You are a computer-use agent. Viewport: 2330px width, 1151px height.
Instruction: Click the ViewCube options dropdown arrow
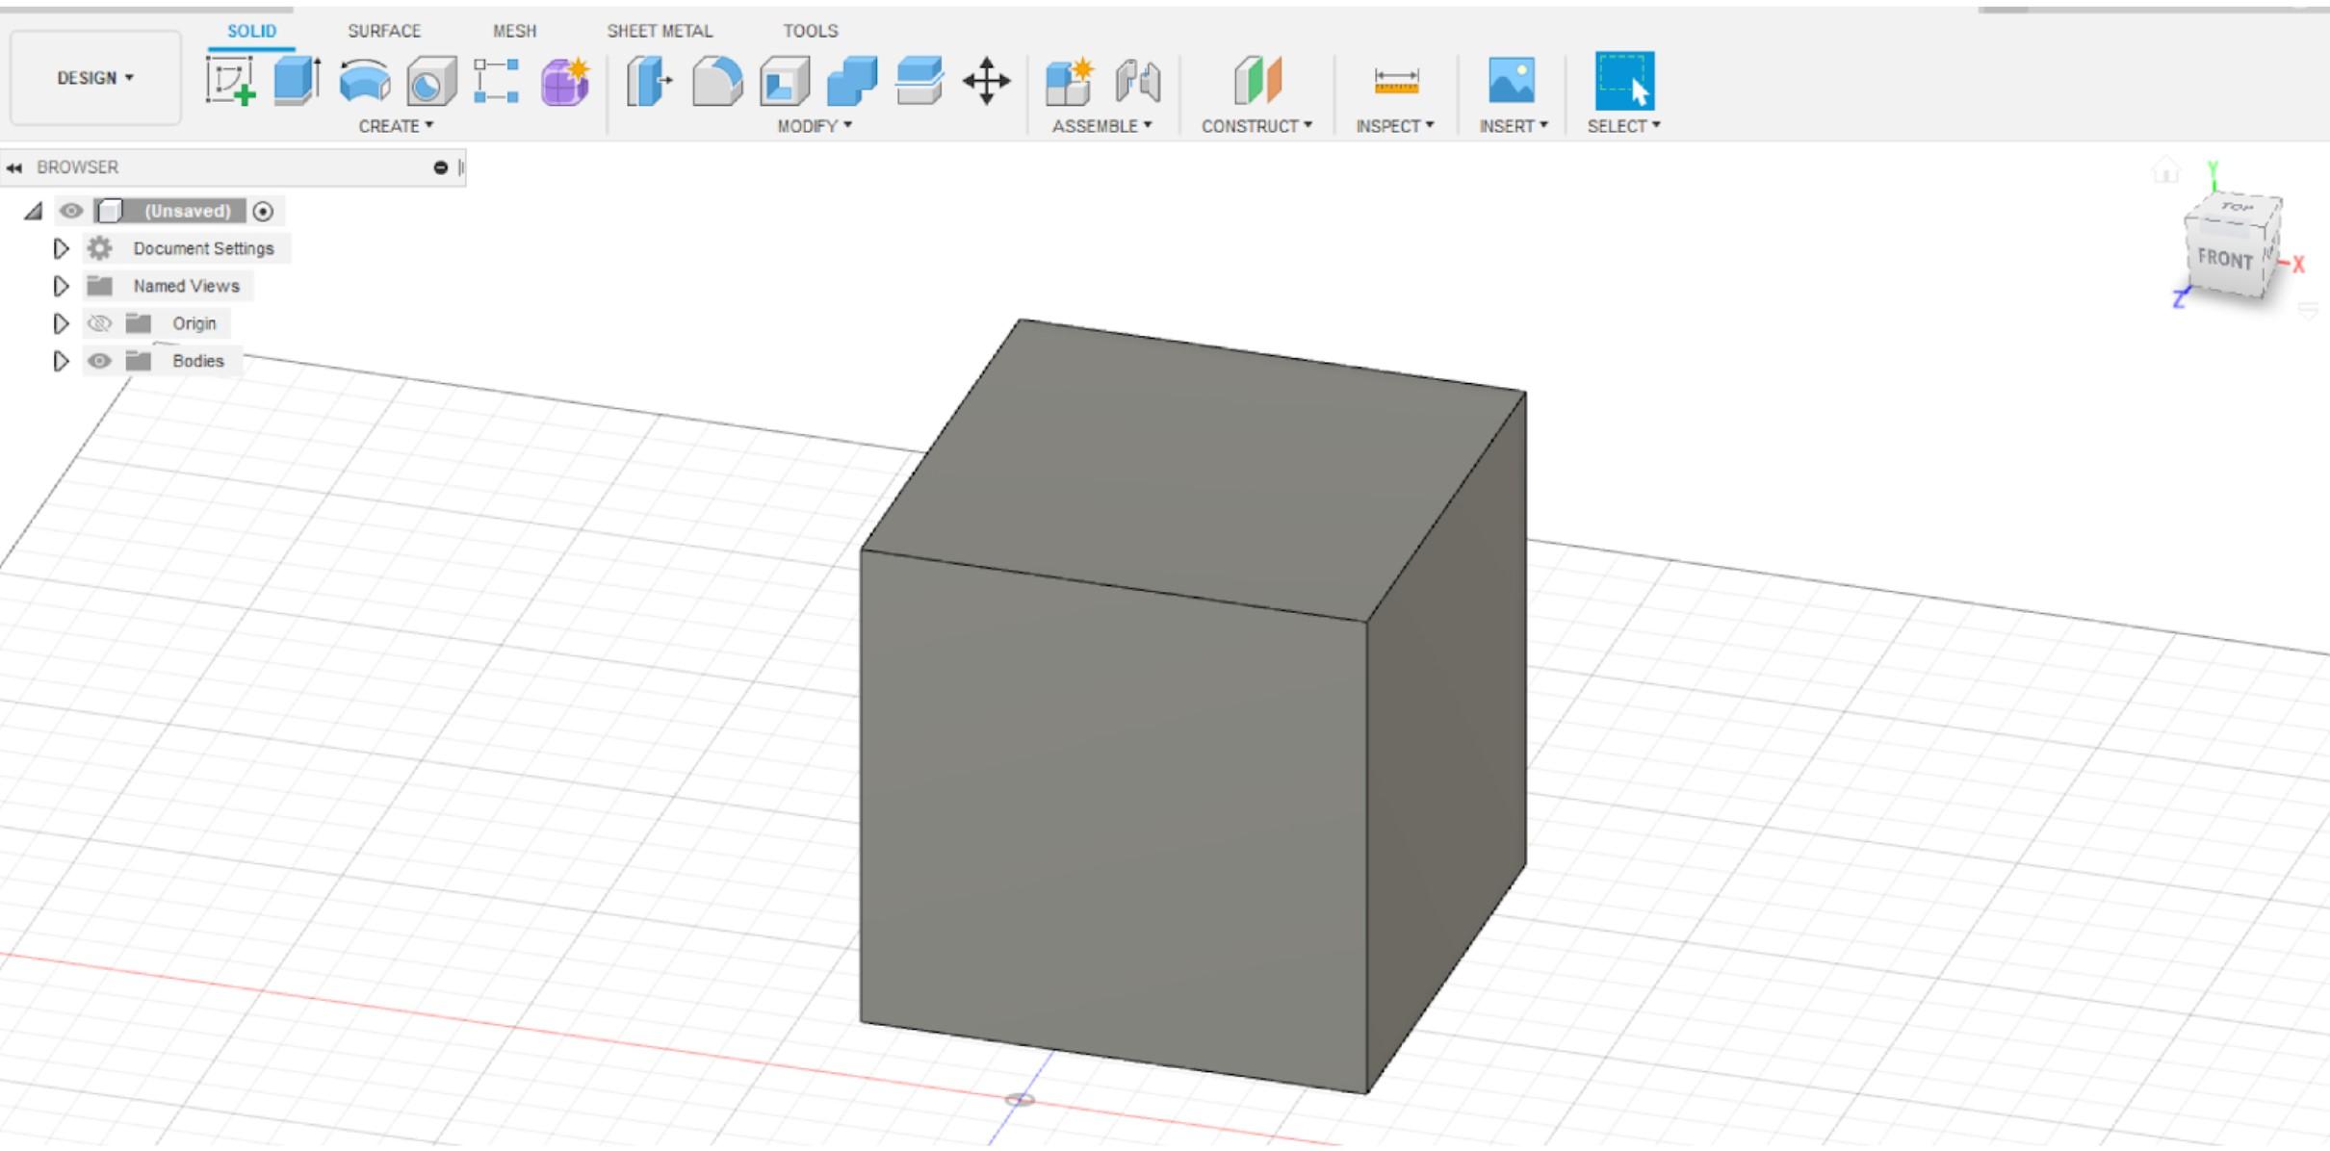(x=2309, y=309)
